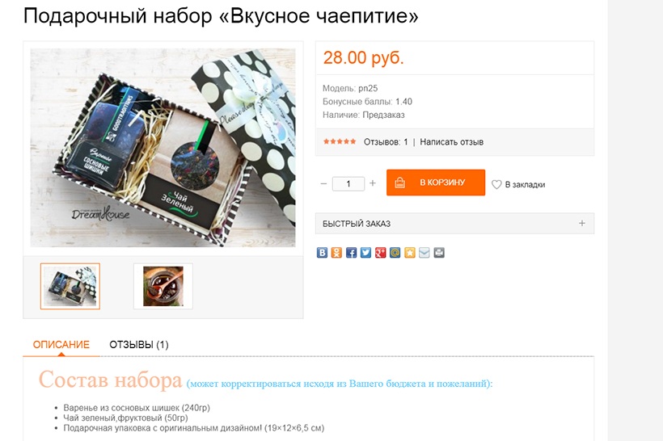Send page by email envelope icon
This screenshot has width=663, height=441.
click(x=424, y=253)
